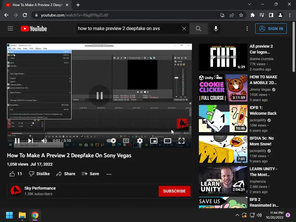Click the SIGN IN button
Image resolution: width=296 pixels, height=222 pixels.
pyautogui.click(x=271, y=29)
